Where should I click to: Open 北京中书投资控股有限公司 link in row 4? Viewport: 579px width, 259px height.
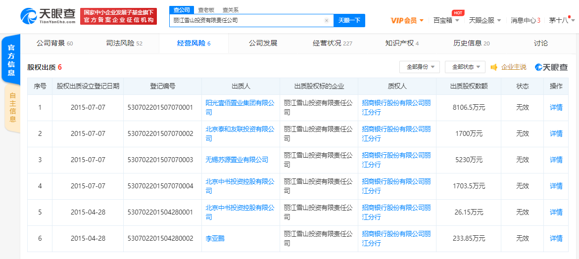click(x=240, y=186)
